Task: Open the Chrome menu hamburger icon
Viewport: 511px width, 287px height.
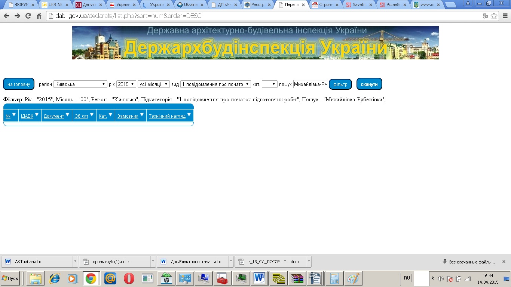Action: point(505,16)
